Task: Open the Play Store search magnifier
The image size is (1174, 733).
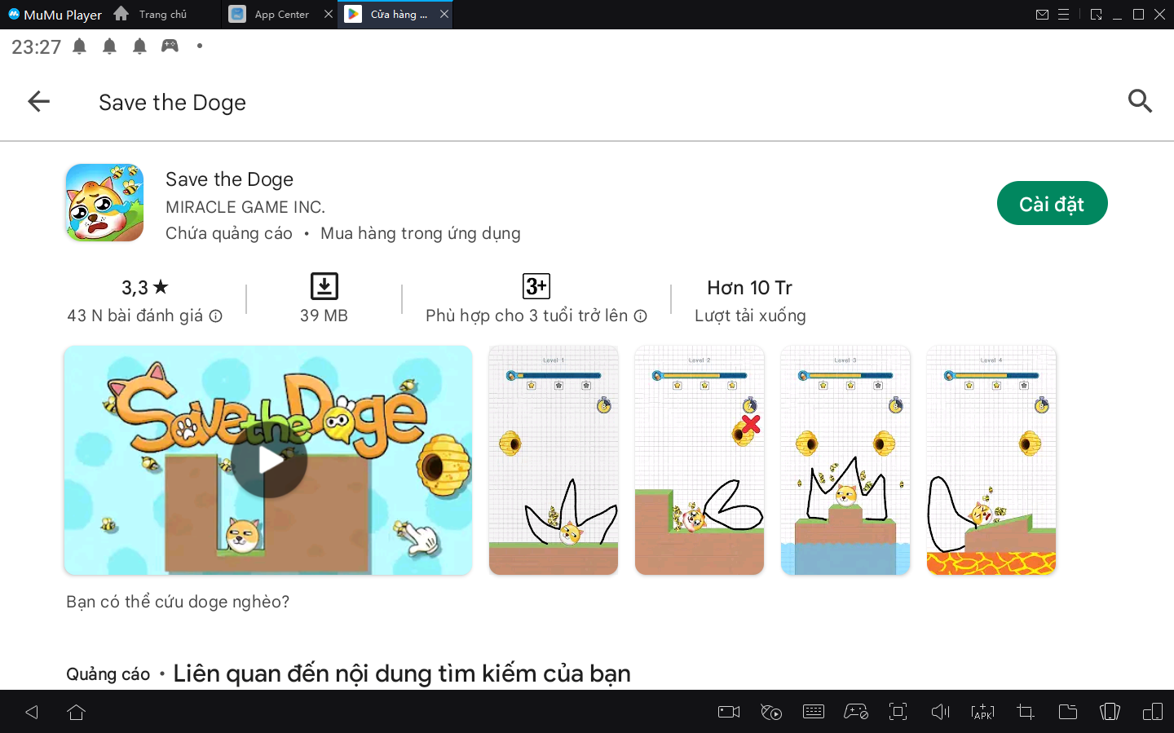Action: point(1139,101)
